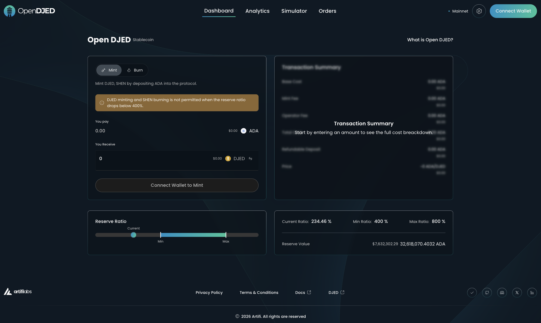Click the $0.00 value next to DJED
The width and height of the screenshot is (541, 323).
[217, 159]
